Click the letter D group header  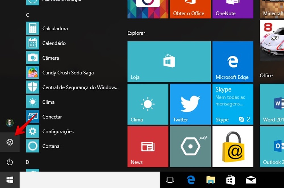click(x=28, y=162)
